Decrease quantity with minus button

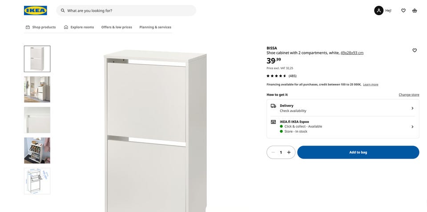tap(273, 152)
